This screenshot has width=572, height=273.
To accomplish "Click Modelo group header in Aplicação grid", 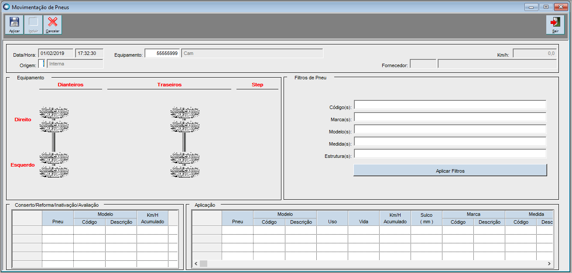I will click(285, 214).
